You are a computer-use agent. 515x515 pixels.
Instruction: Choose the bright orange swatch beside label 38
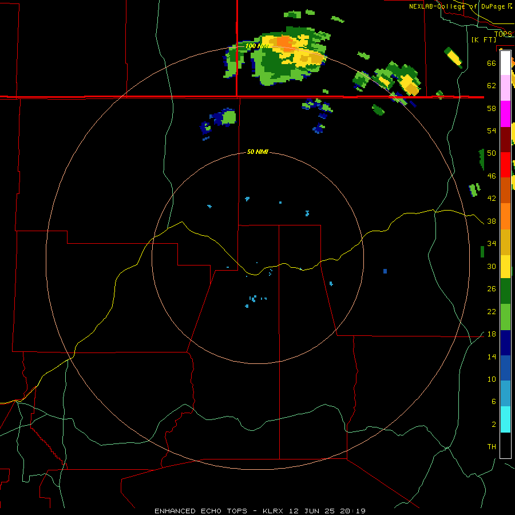(x=505, y=216)
